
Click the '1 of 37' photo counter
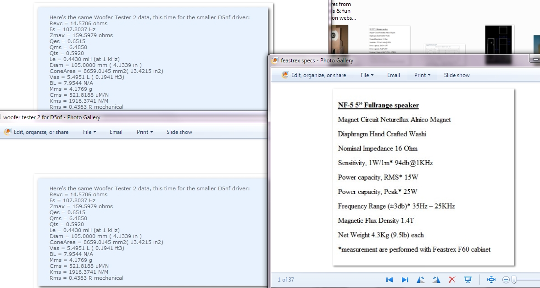point(286,280)
